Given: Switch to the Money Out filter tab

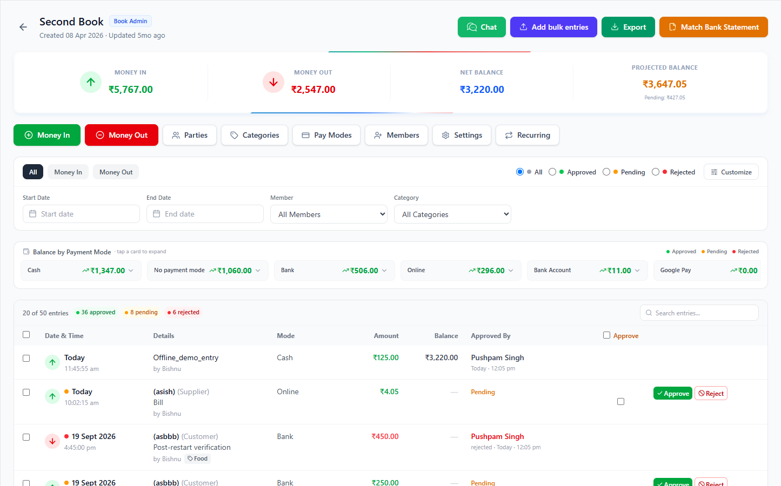Looking at the screenshot, I should 116,172.
